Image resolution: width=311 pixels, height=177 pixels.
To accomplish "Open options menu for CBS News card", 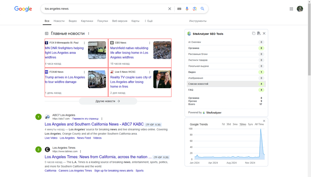I will click(150, 43).
